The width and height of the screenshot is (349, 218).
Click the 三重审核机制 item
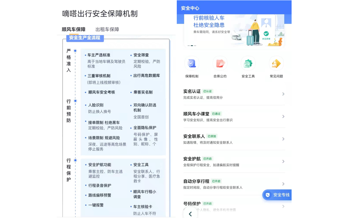(99, 76)
